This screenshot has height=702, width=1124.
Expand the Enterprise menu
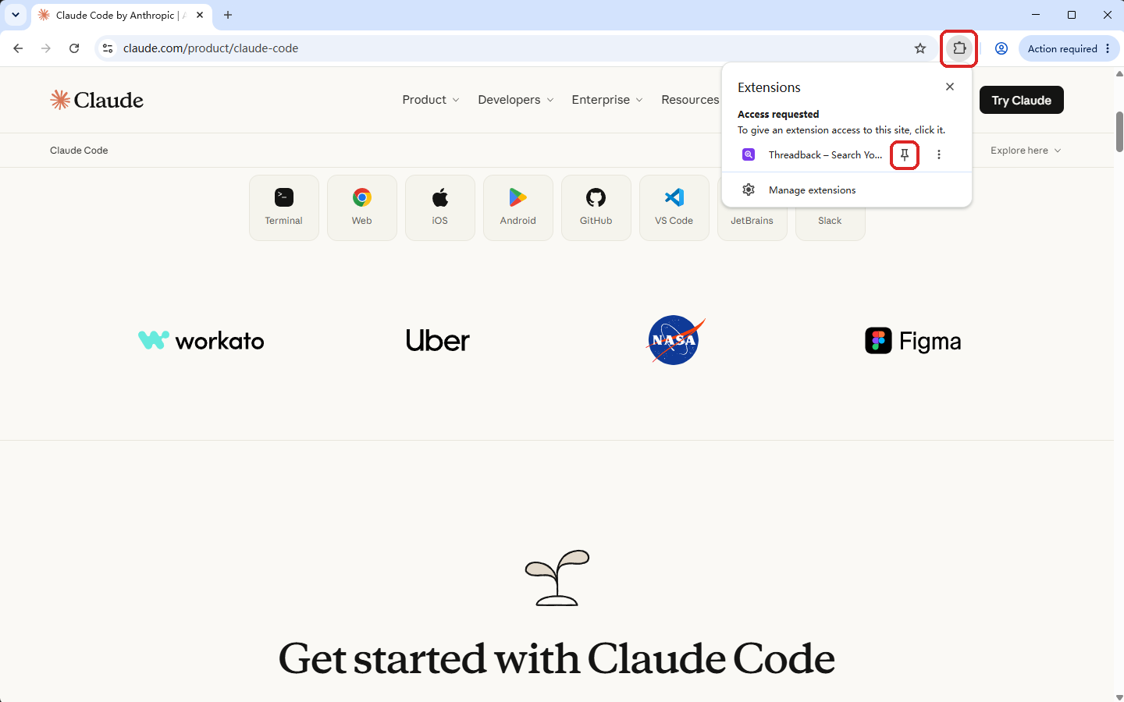tap(607, 100)
